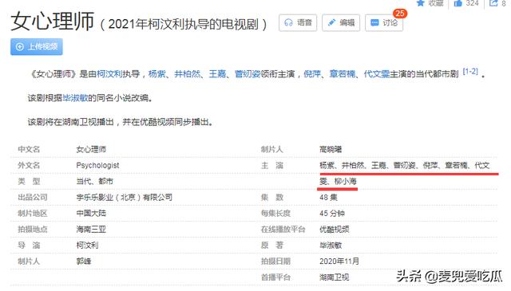
Task: Open the 倪萍 link in summary
Action: click(x=312, y=74)
